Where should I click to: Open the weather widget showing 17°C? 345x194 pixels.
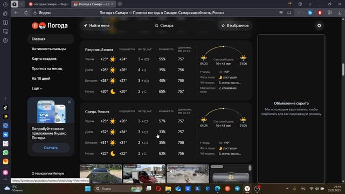[x=14, y=189]
